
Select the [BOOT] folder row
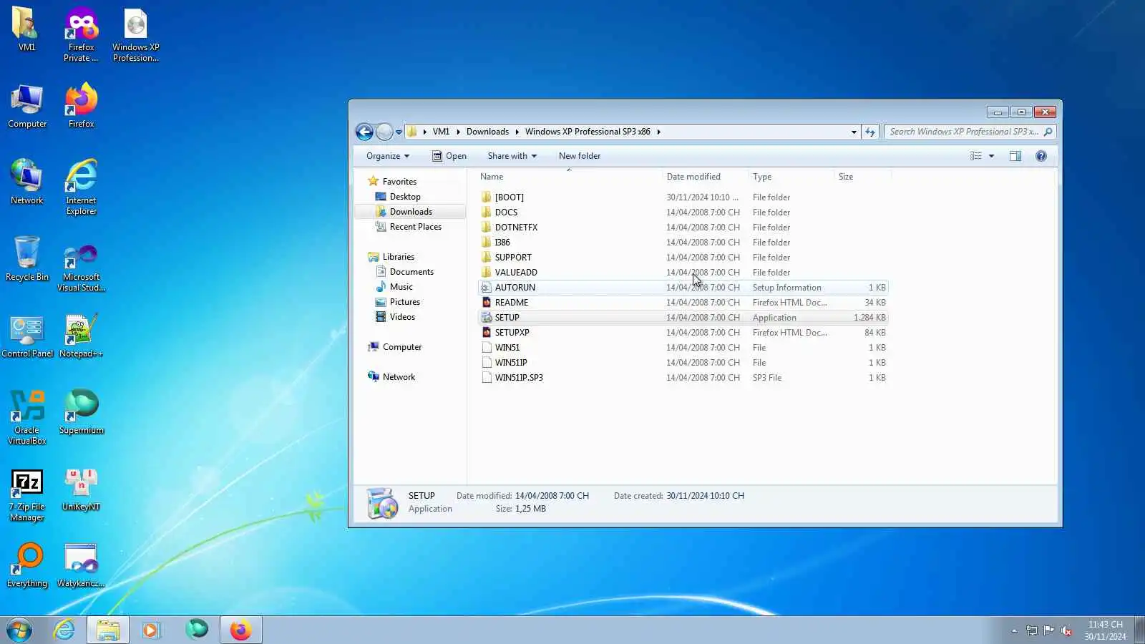click(683, 197)
